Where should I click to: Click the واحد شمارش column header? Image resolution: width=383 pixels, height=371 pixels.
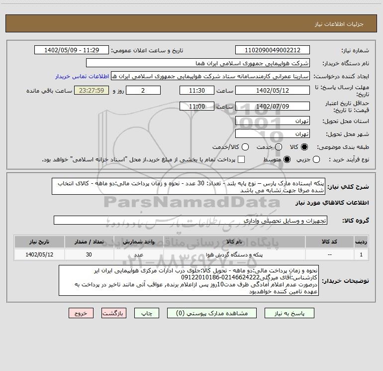click(138, 242)
